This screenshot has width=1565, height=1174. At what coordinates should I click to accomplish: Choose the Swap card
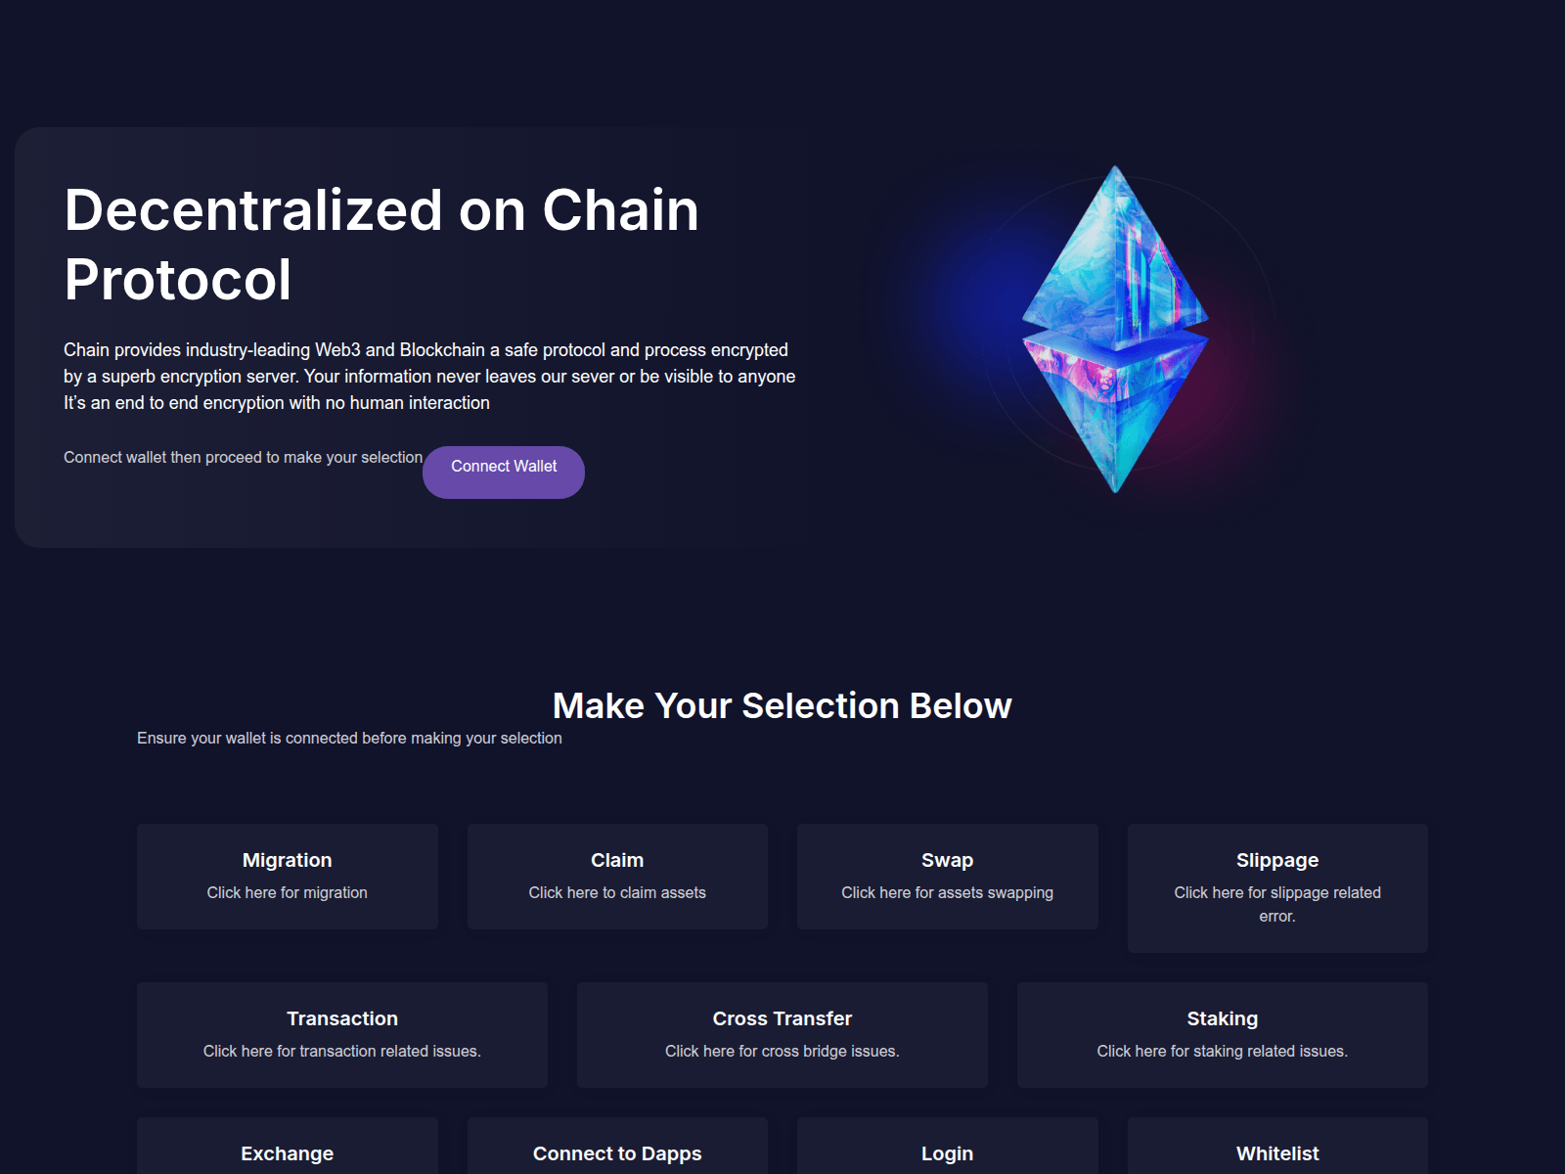pyautogui.click(x=947, y=876)
